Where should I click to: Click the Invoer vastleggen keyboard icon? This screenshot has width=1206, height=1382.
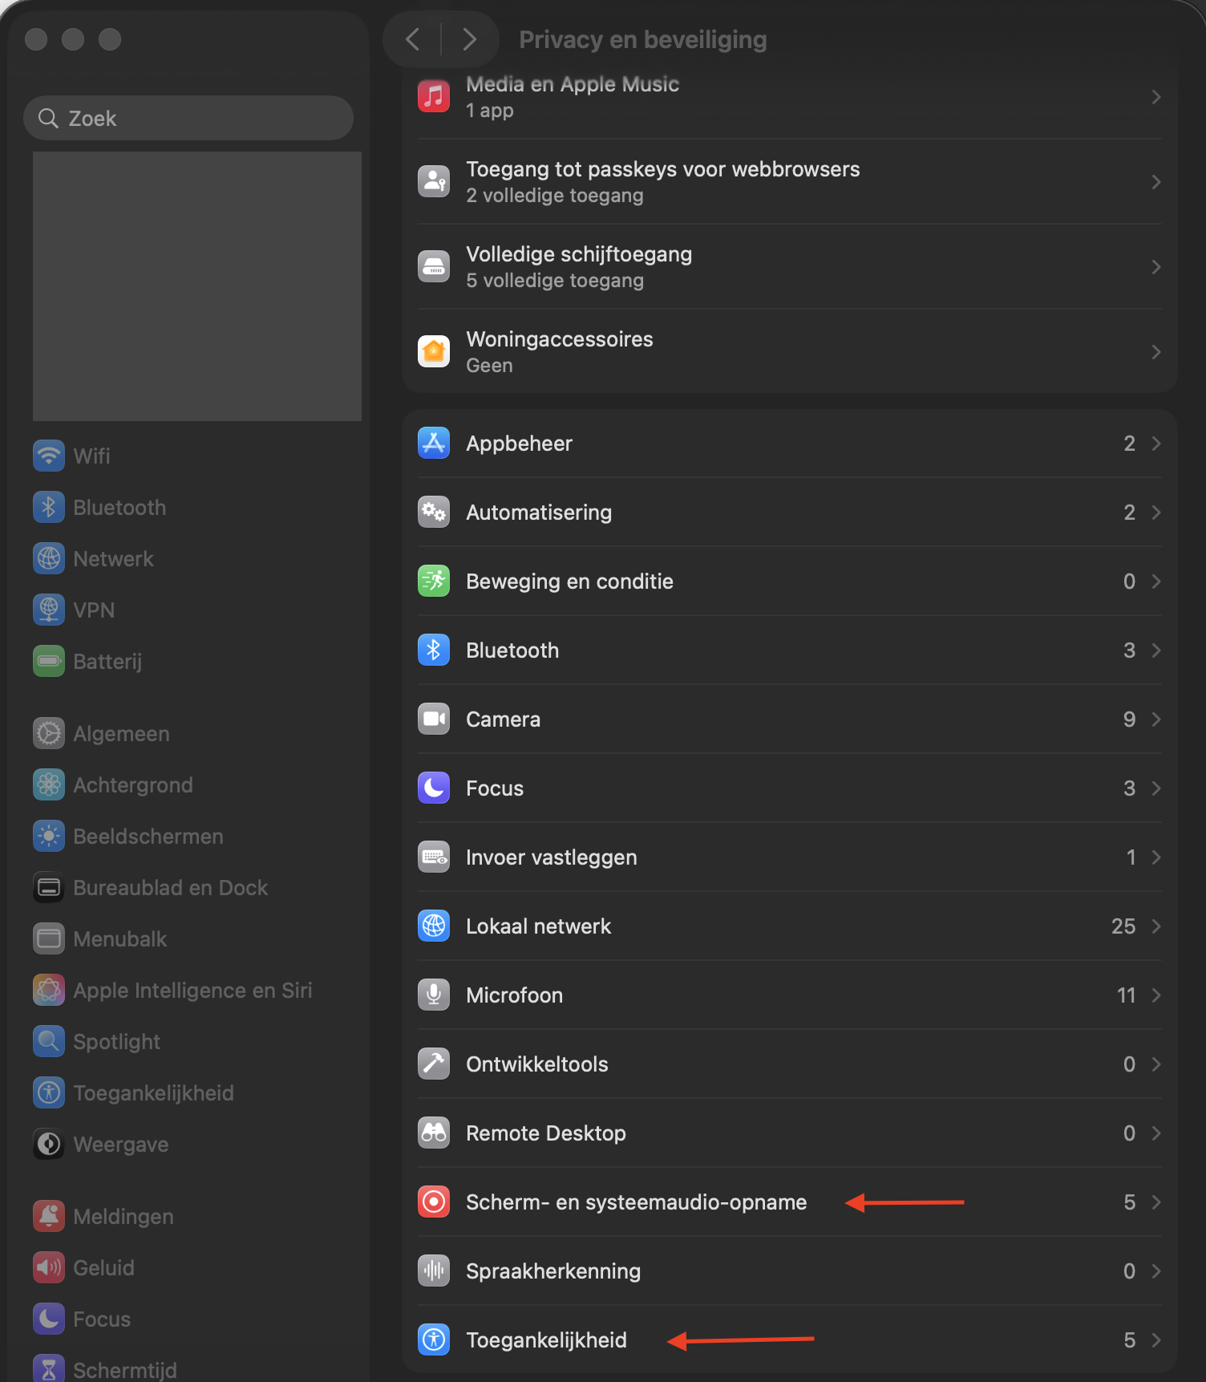(434, 857)
